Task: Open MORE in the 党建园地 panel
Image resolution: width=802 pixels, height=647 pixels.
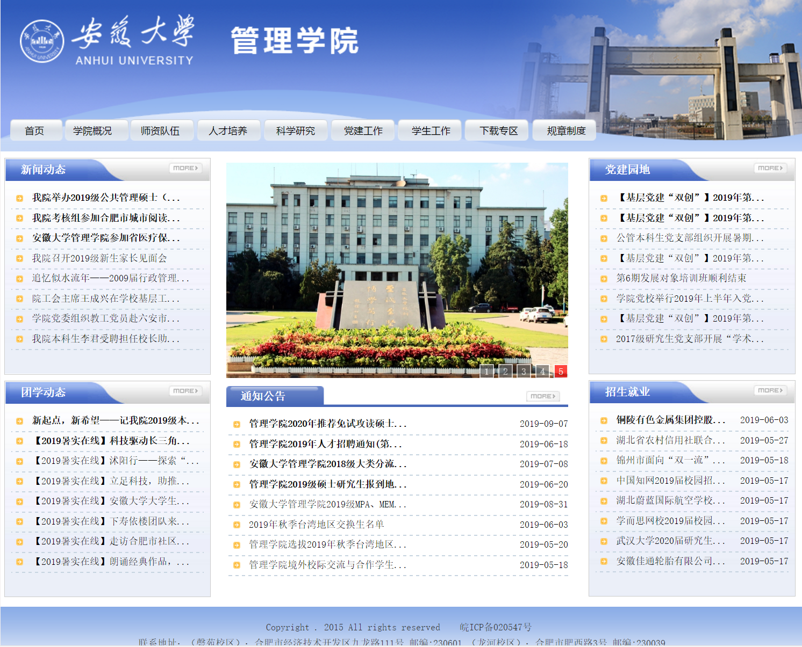Action: [x=770, y=168]
